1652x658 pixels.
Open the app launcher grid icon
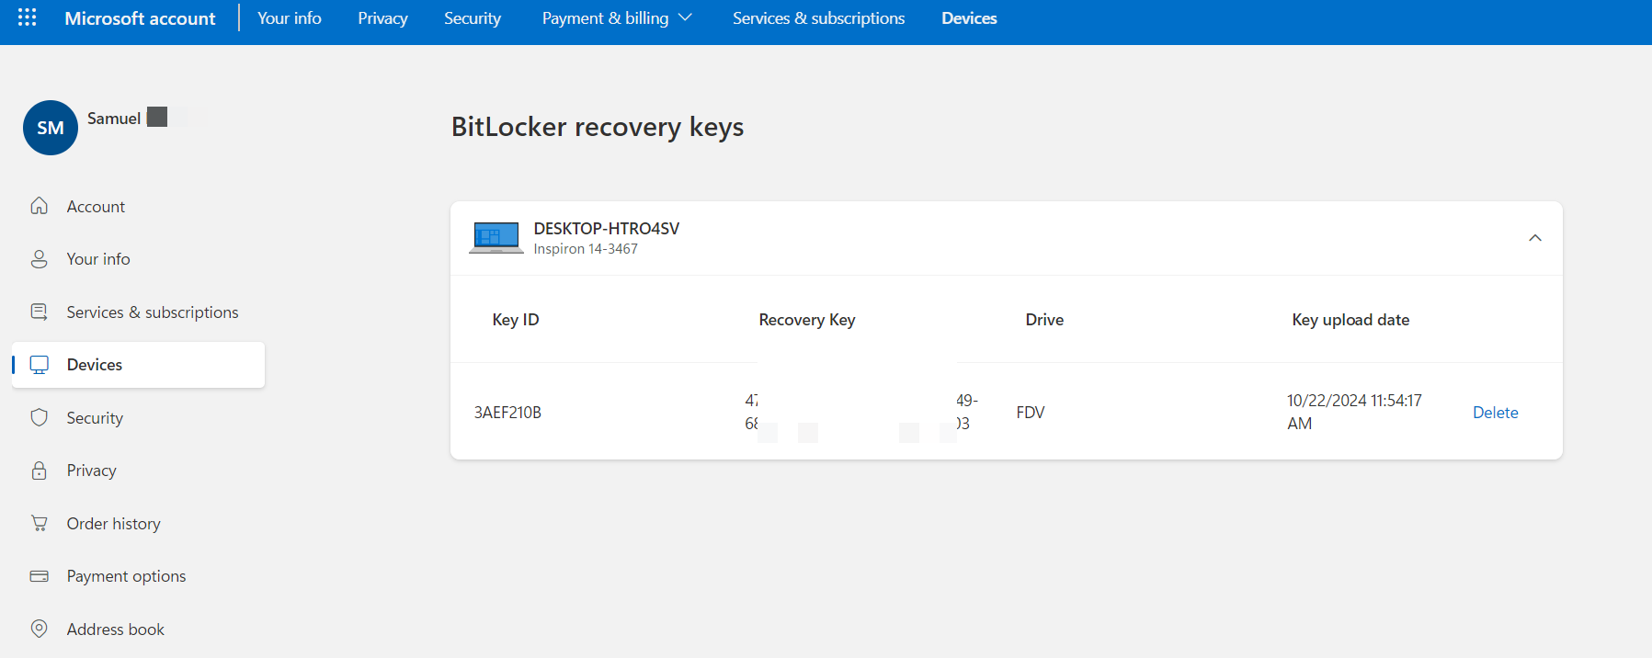28,17
